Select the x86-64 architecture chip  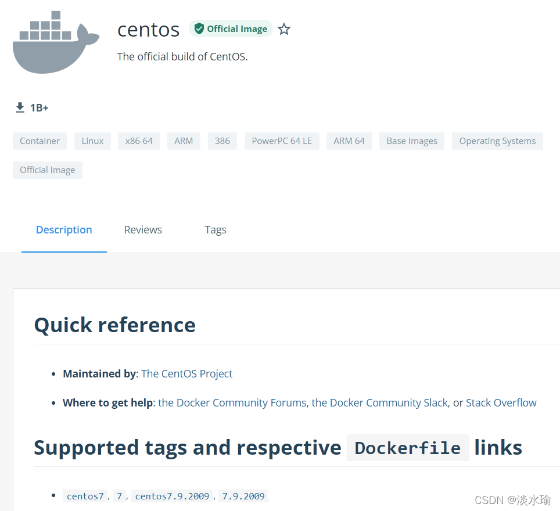[139, 141]
